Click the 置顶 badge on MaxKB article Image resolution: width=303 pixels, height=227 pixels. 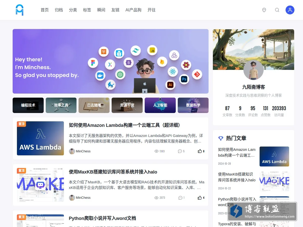pyautogui.click(x=21, y=171)
